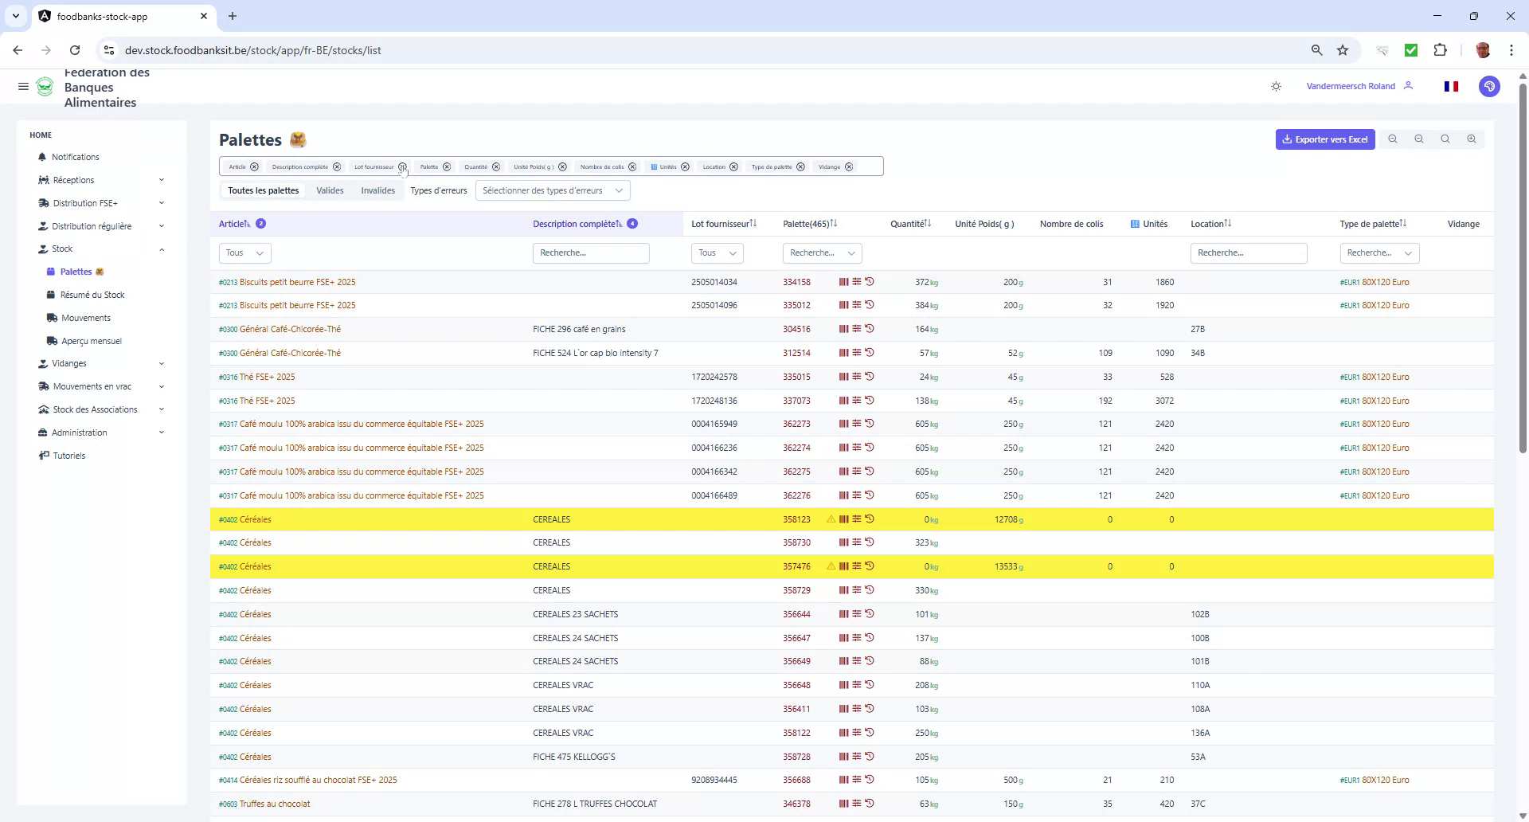The height and width of the screenshot is (822, 1529).
Task: Click the user profile icon beside Vandermeersch Roland
Action: coord(1409,86)
